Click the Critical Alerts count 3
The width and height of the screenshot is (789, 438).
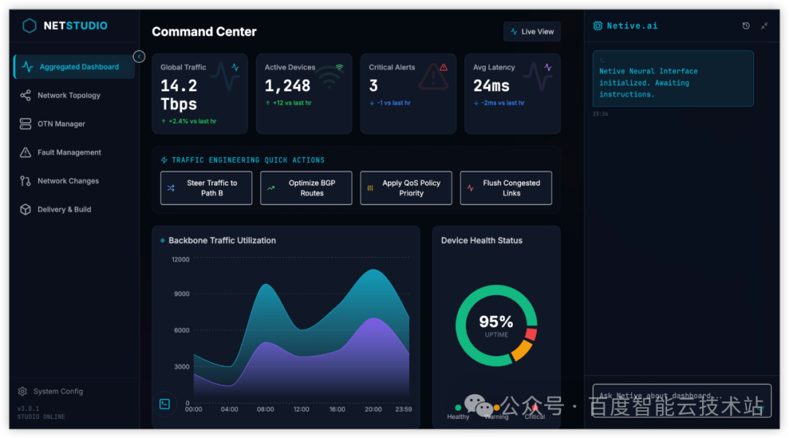pos(373,86)
